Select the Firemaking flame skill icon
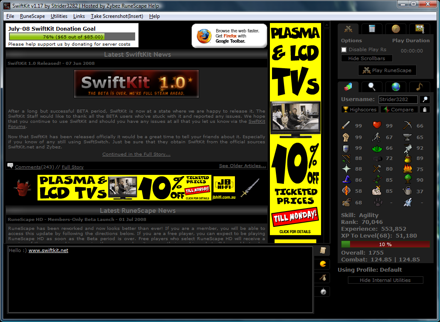 [408, 169]
